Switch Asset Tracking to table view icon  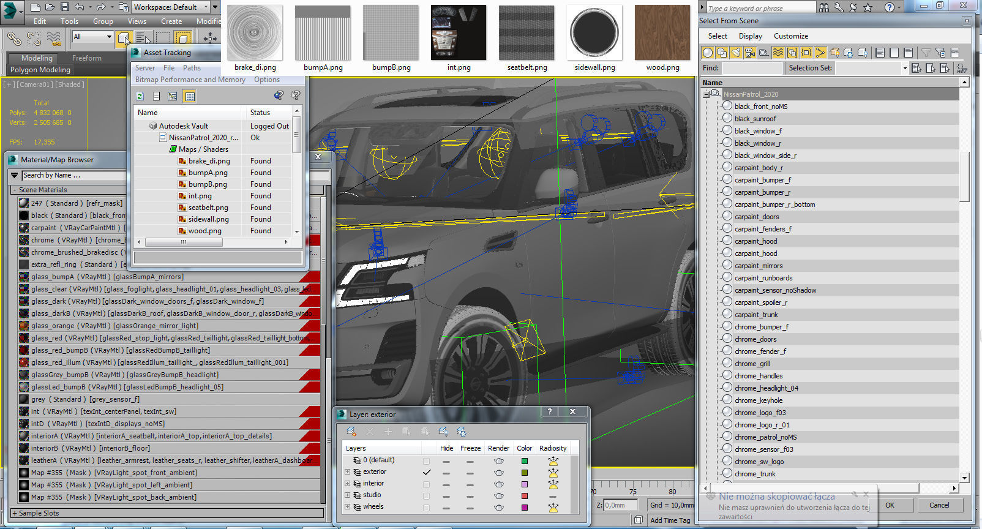[190, 96]
